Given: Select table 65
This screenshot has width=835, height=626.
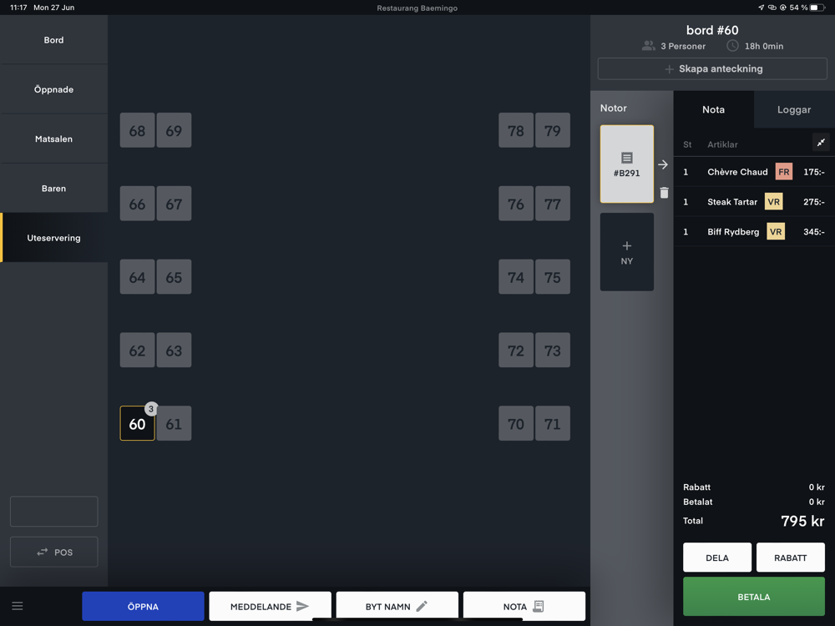Looking at the screenshot, I should [x=174, y=277].
